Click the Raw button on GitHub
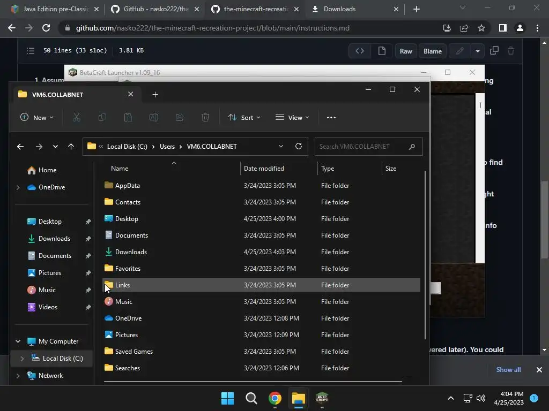This screenshot has height=411, width=549. coord(406,51)
